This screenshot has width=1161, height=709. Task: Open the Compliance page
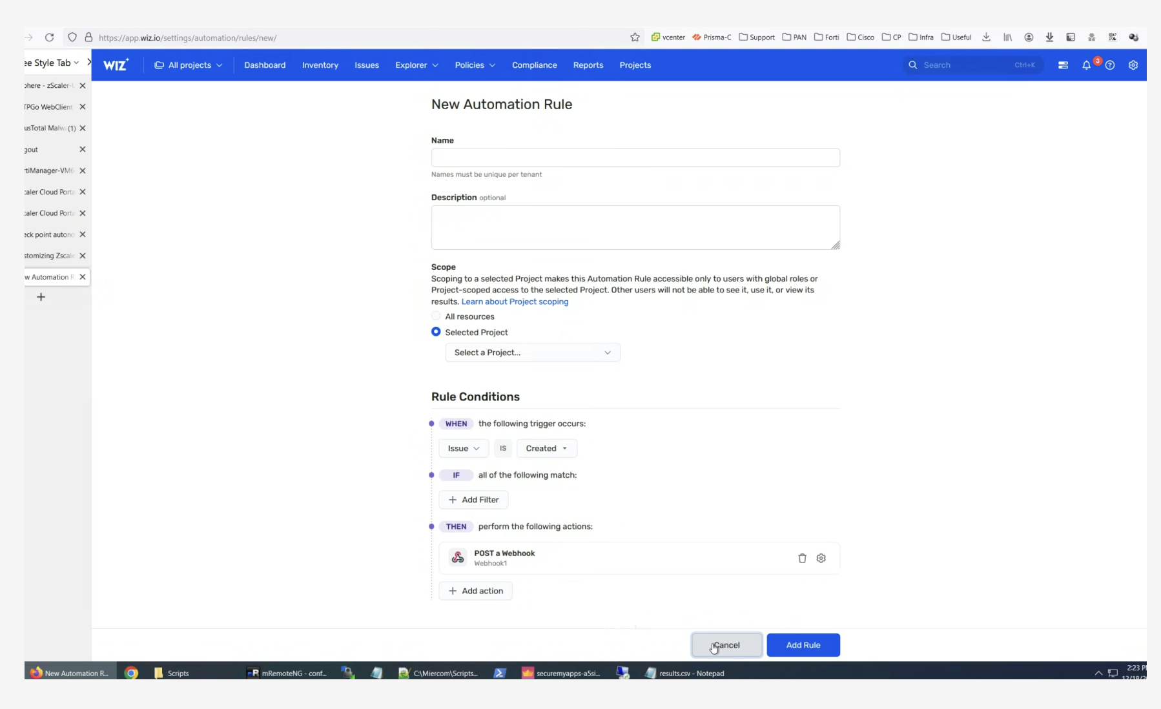(534, 65)
